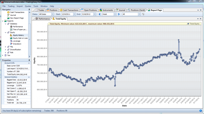Image resolution: width=204 pixels, height=114 pixels.
Task: Switch to the Instruments tab
Action: click(x=106, y=10)
